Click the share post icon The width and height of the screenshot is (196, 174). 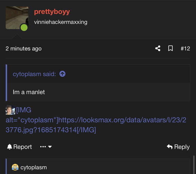[x=158, y=48]
